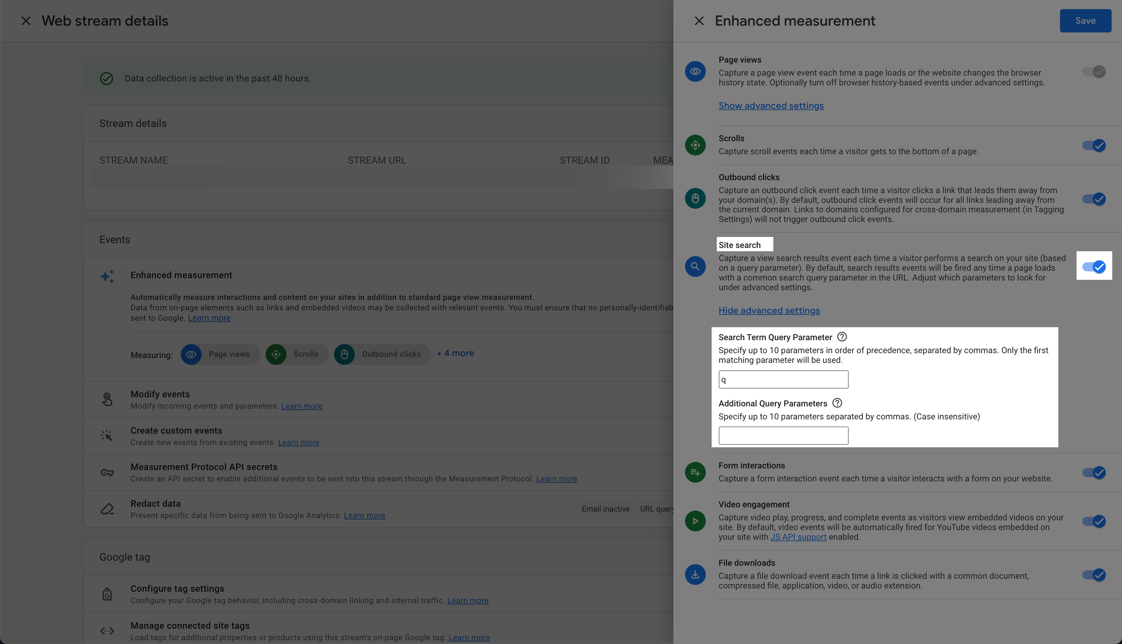
Task: Click the Search Term Query Parameter field
Action: (783, 379)
